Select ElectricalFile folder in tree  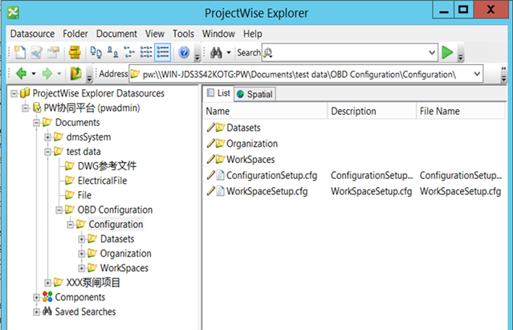click(102, 181)
